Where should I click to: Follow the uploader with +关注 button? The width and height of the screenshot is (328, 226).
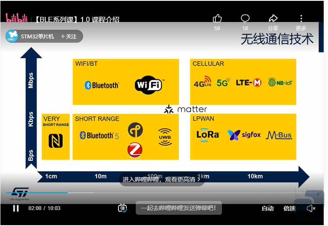[x=69, y=36]
